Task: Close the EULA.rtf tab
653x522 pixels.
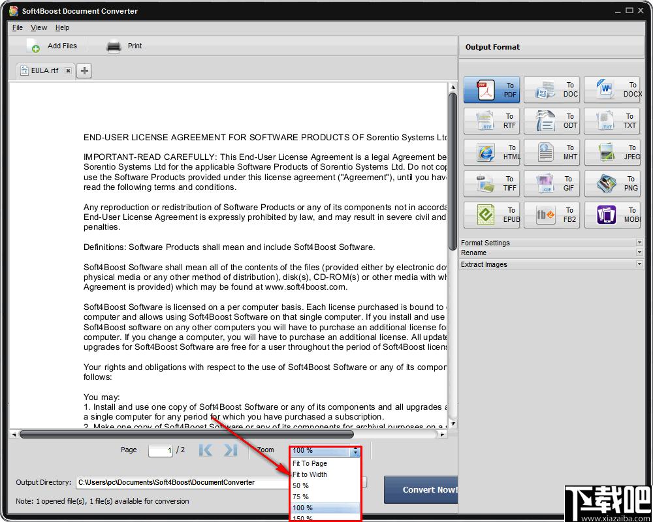Action: (x=69, y=70)
